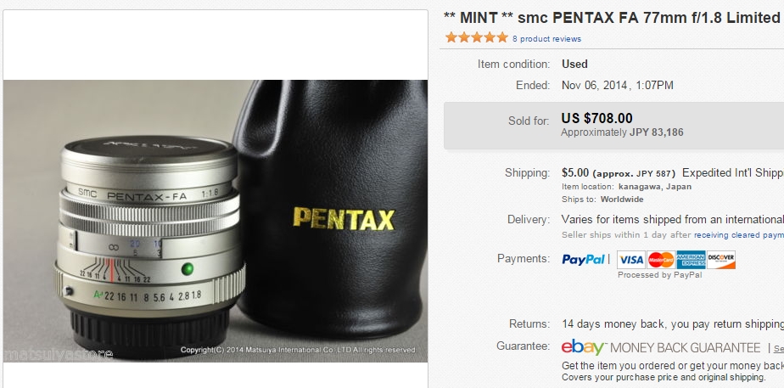The image size is (784, 388).
Task: Click the Discover card icon
Action: [x=721, y=260]
